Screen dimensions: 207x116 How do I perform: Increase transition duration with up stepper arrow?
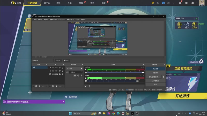click(81, 71)
